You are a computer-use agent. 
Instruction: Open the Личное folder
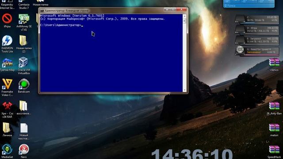tap(7, 129)
